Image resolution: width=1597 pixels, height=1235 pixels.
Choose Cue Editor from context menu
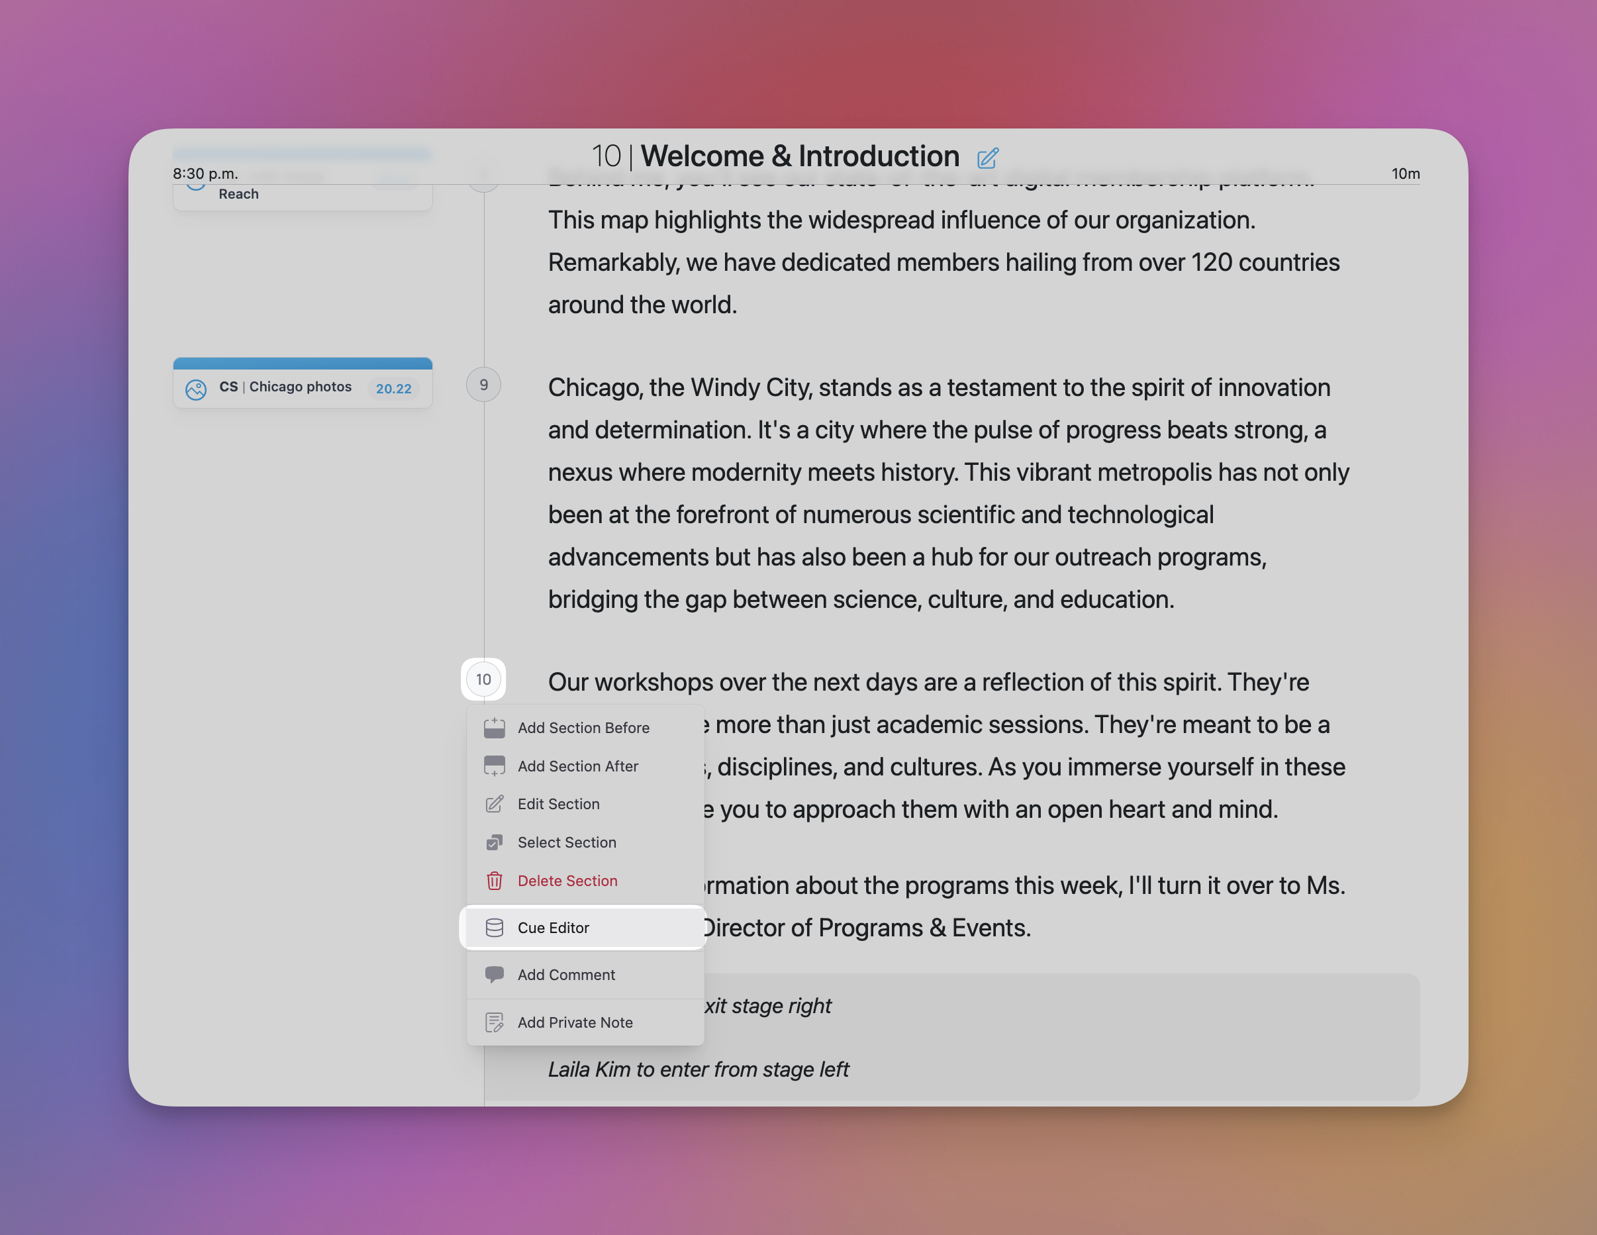[x=553, y=927]
